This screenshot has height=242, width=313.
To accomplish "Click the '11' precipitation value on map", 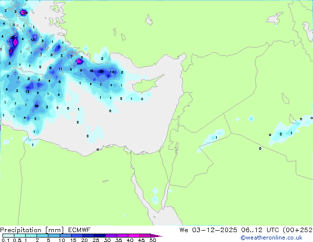I will 60,69.
